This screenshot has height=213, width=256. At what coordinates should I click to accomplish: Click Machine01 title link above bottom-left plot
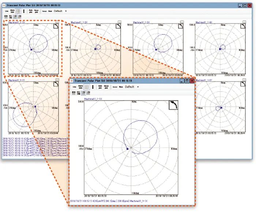click(16, 80)
